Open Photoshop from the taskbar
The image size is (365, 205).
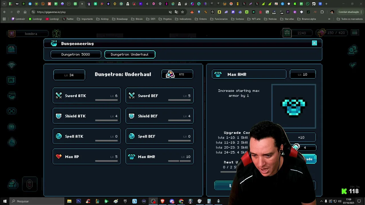pos(79,201)
